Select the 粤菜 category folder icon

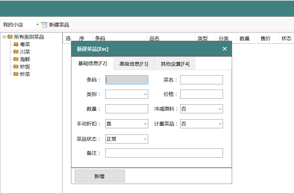[x=16, y=45]
